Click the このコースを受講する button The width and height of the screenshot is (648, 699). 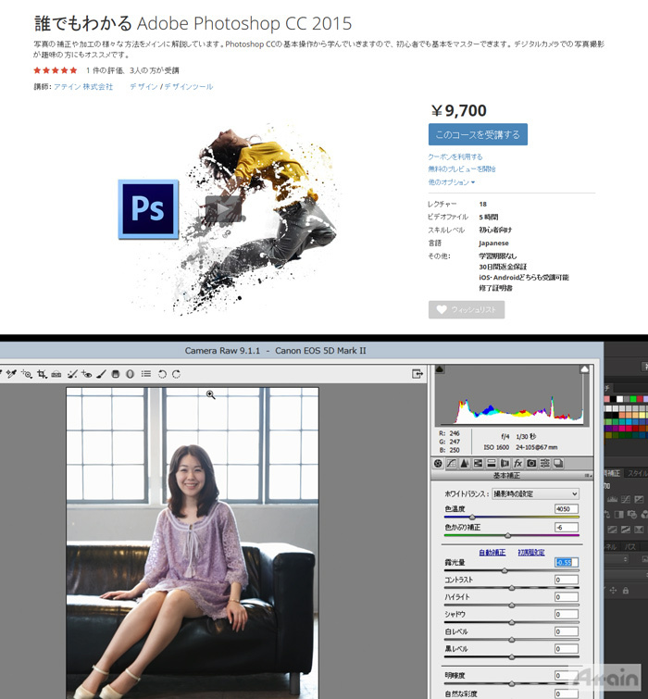point(478,135)
